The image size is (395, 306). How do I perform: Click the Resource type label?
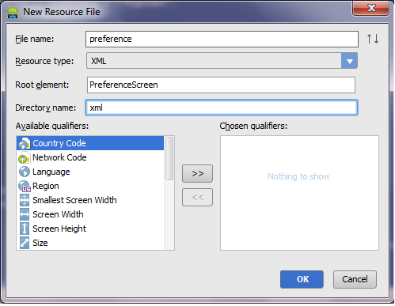tap(44, 61)
